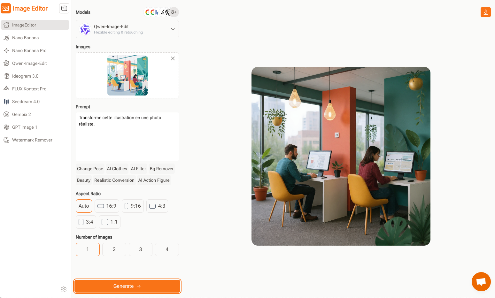
Task: Choose the 1:1 aspect ratio option
Action: pos(110,222)
